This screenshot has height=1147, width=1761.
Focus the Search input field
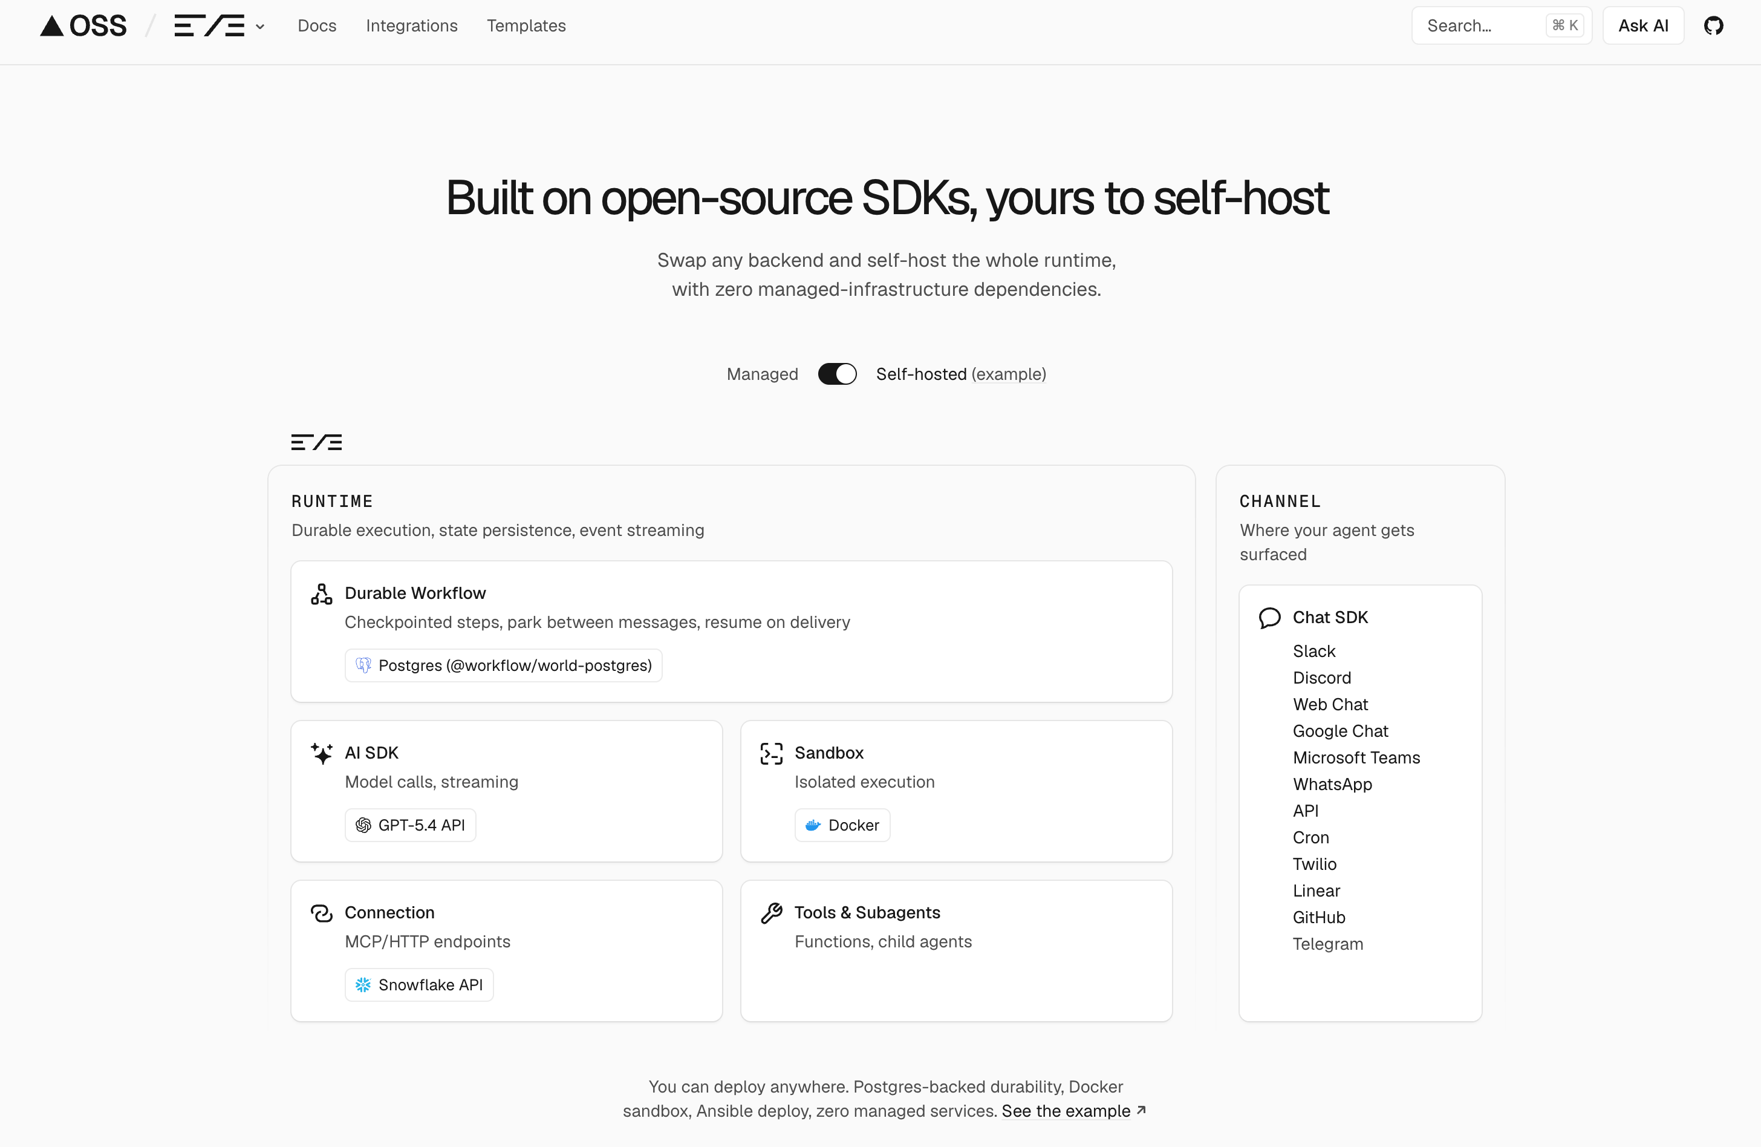click(x=1502, y=26)
